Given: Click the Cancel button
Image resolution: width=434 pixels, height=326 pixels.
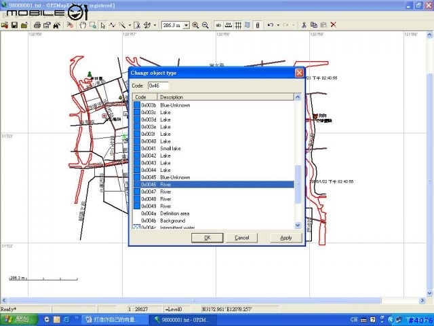Looking at the screenshot, I should point(241,238).
